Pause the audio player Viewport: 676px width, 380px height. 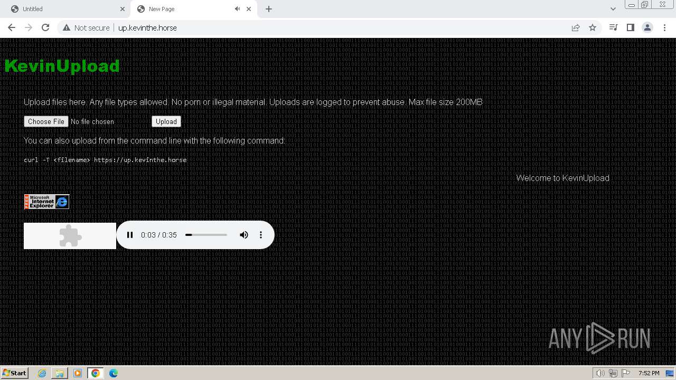click(130, 235)
